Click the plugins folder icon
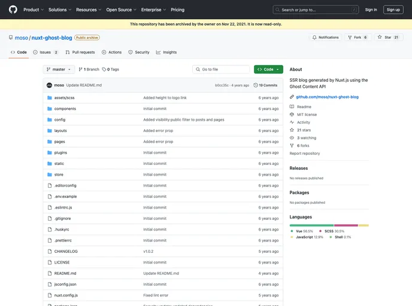 (49, 152)
